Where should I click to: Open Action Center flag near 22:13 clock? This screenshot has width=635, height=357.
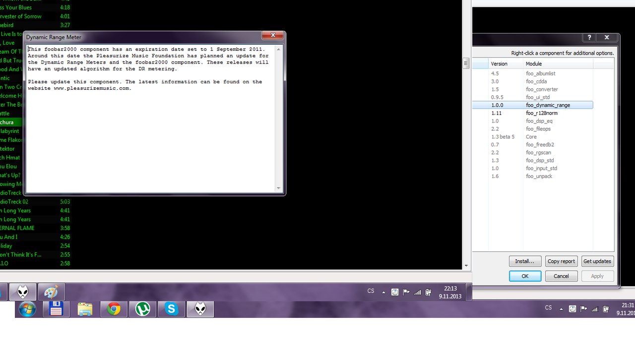coord(406,293)
